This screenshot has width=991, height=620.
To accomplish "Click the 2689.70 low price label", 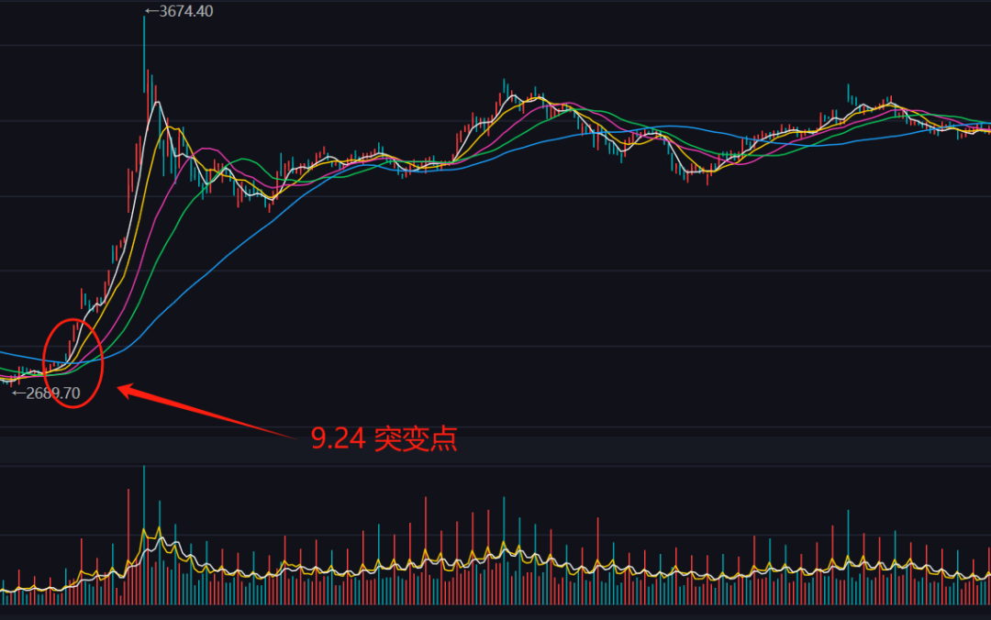I will [x=53, y=393].
